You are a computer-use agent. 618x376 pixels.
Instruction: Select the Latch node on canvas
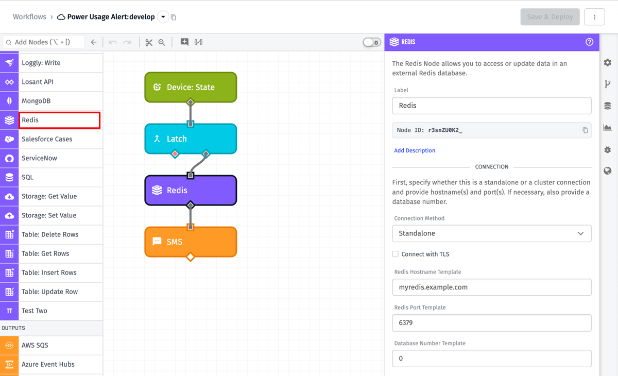pyautogui.click(x=191, y=139)
